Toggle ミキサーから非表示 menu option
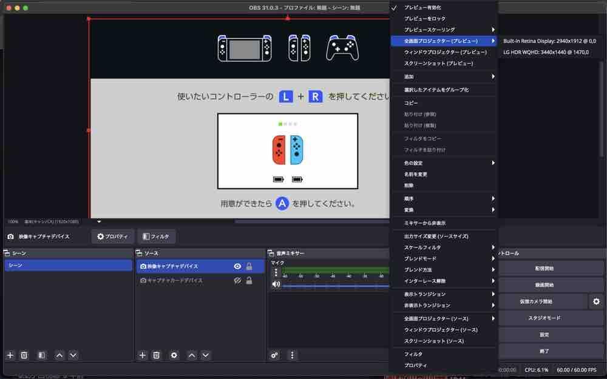 coord(444,223)
